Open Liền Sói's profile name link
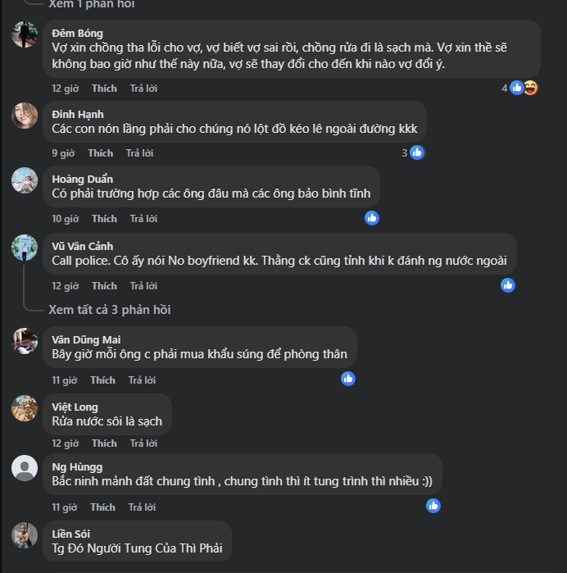 tap(72, 534)
